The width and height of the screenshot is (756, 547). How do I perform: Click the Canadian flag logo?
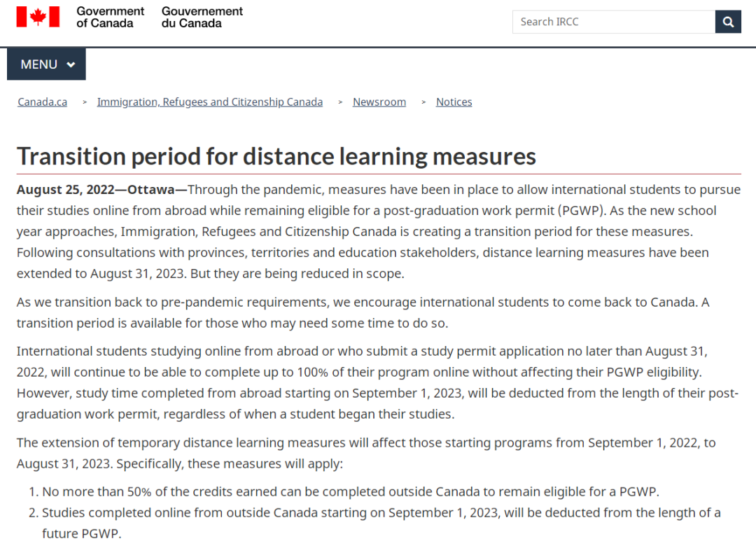pos(38,17)
